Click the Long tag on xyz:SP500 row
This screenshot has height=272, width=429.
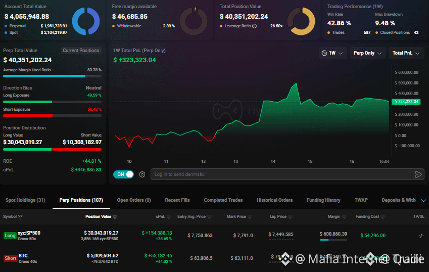pos(10,235)
